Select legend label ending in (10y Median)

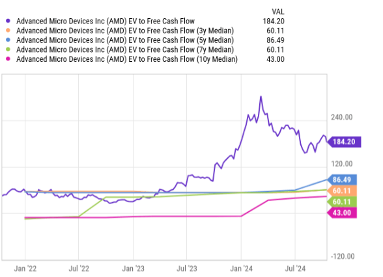click(127, 59)
